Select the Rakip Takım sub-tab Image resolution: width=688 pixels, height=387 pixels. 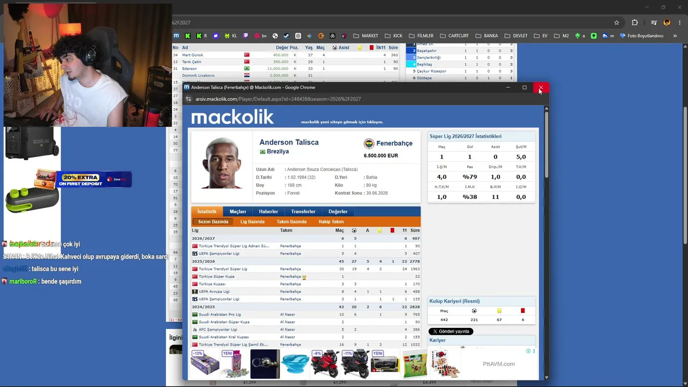coord(331,221)
